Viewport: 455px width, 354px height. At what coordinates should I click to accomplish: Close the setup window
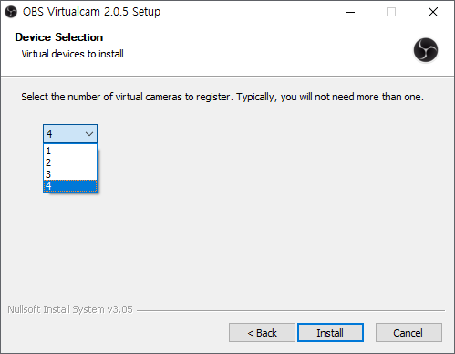tap(433, 12)
